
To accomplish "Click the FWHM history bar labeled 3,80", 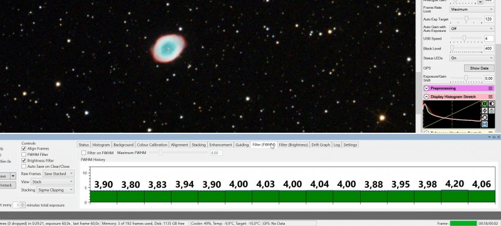I will pos(130,197).
